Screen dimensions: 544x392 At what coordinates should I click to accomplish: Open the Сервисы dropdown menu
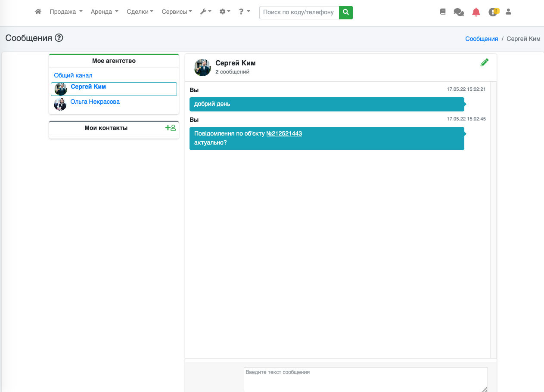pos(177,12)
